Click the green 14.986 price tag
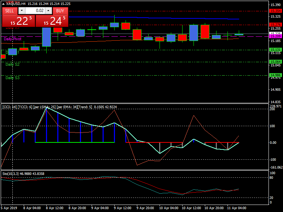The width and height of the screenshot is (283, 212). [x=275, y=75]
